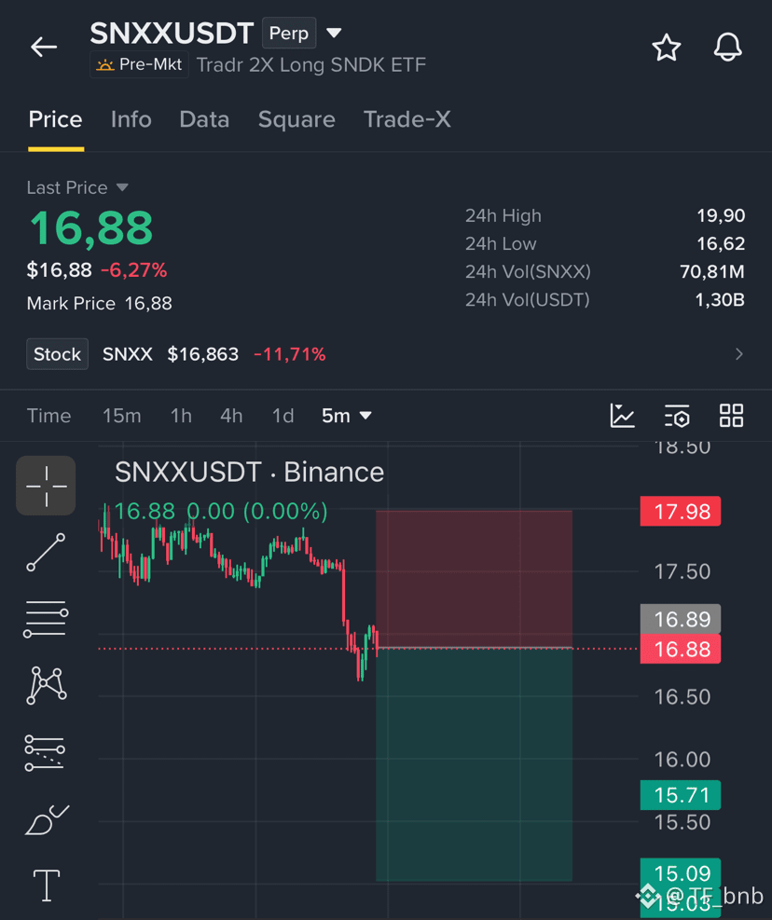The height and width of the screenshot is (920, 772).
Task: Select the crosshair cursor tool
Action: [x=46, y=486]
